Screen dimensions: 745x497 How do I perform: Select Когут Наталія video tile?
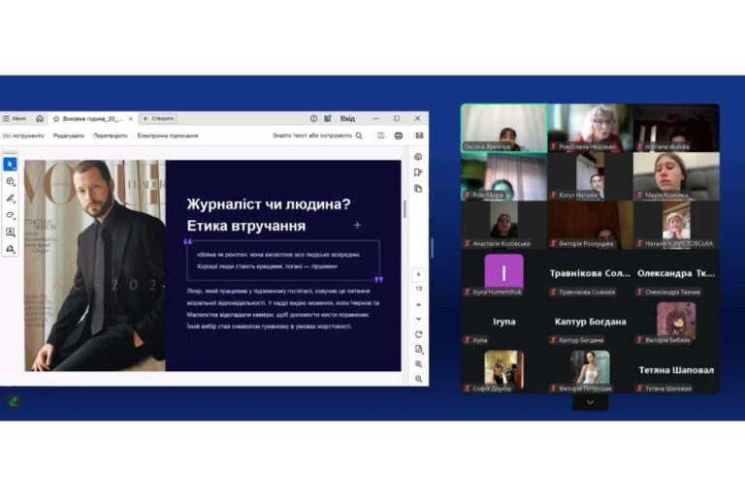(x=590, y=176)
